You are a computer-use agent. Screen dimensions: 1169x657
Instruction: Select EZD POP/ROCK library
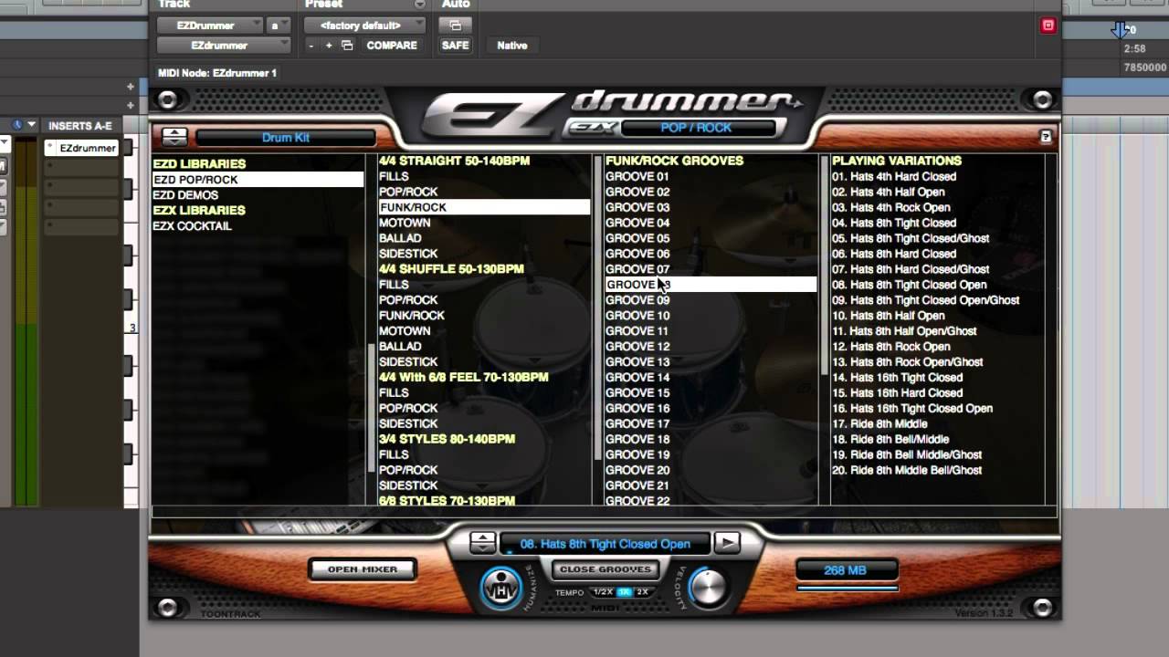pos(258,180)
